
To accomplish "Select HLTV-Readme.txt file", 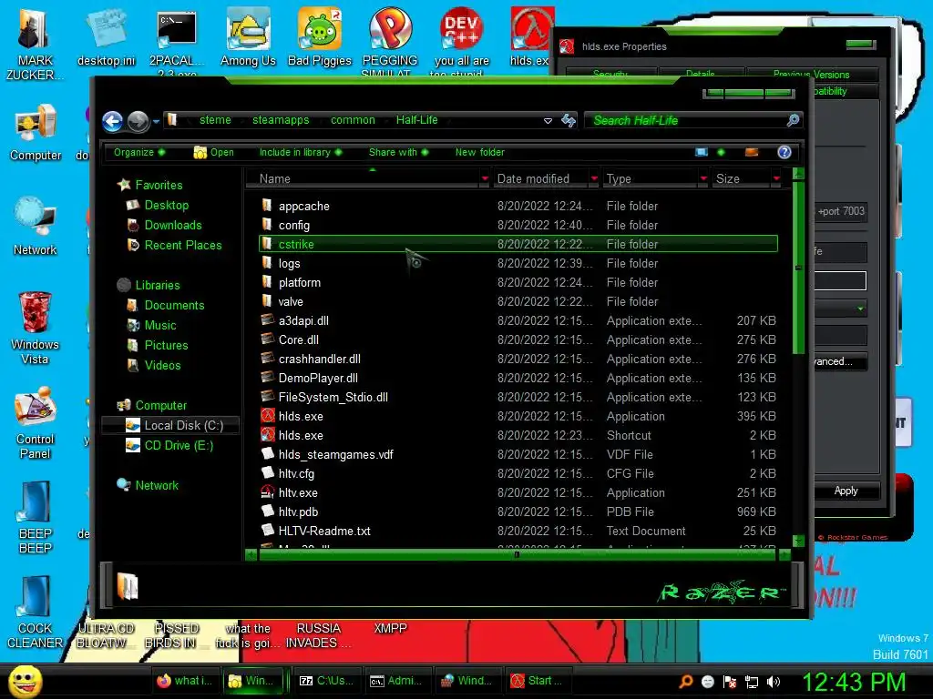I will coord(324,531).
